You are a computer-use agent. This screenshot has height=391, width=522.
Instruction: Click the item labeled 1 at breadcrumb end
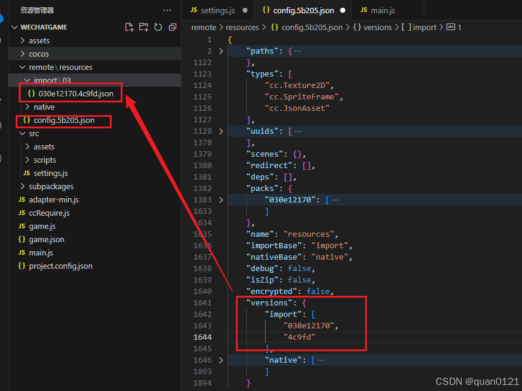[453, 27]
